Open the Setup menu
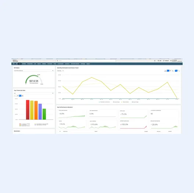The height and width of the screenshot is (193, 194). tap(55, 64)
